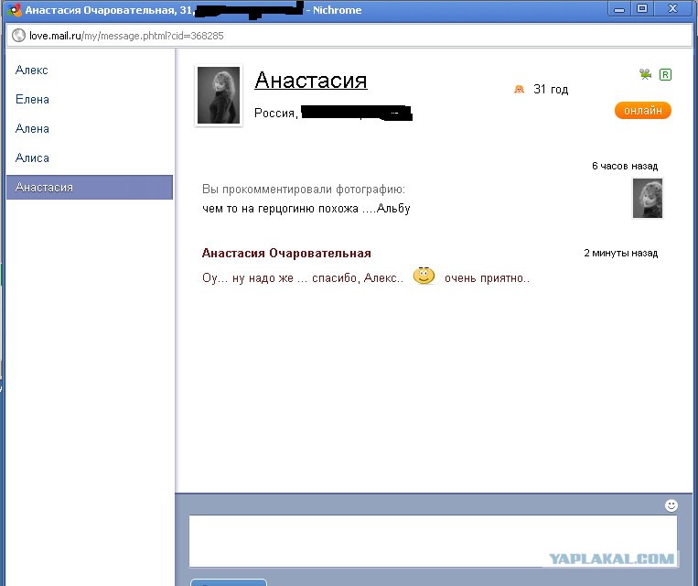Switch to the Алиса conversation

[33, 158]
